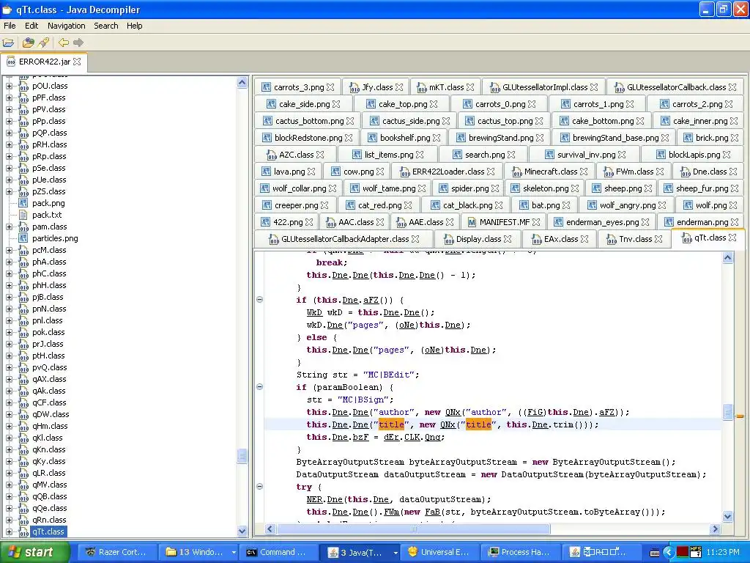Image resolution: width=750 pixels, height=563 pixels.
Task: Click the Windows Start button
Action: [x=34, y=552]
